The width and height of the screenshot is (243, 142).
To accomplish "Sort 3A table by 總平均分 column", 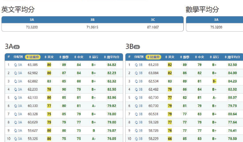I will click(112, 57).
